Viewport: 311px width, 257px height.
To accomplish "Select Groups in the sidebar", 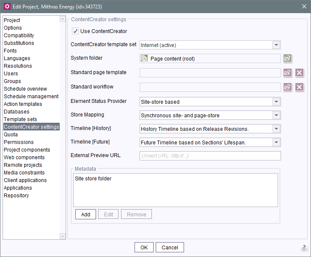I will click(x=12, y=81).
